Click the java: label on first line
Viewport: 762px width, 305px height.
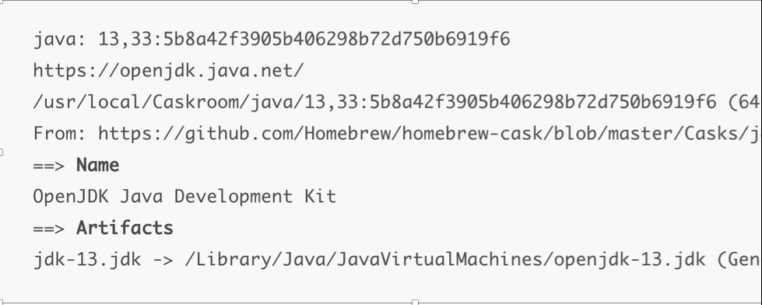click(60, 40)
